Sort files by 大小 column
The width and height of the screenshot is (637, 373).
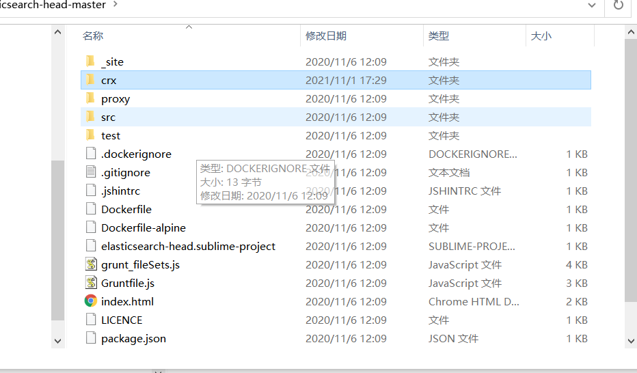click(541, 36)
